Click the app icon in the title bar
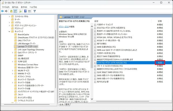 (3, 3)
